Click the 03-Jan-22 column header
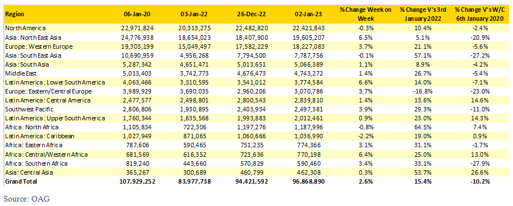This screenshot has width=513, height=206. coord(193,15)
